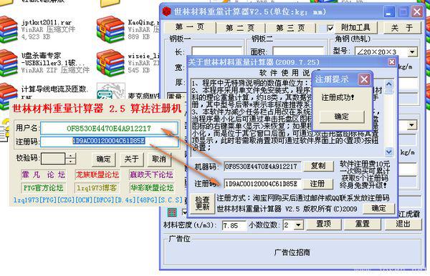Click the lzq1973[PYG][CZG][OCN] credits line
The height and width of the screenshot is (276, 430).
tap(98, 200)
